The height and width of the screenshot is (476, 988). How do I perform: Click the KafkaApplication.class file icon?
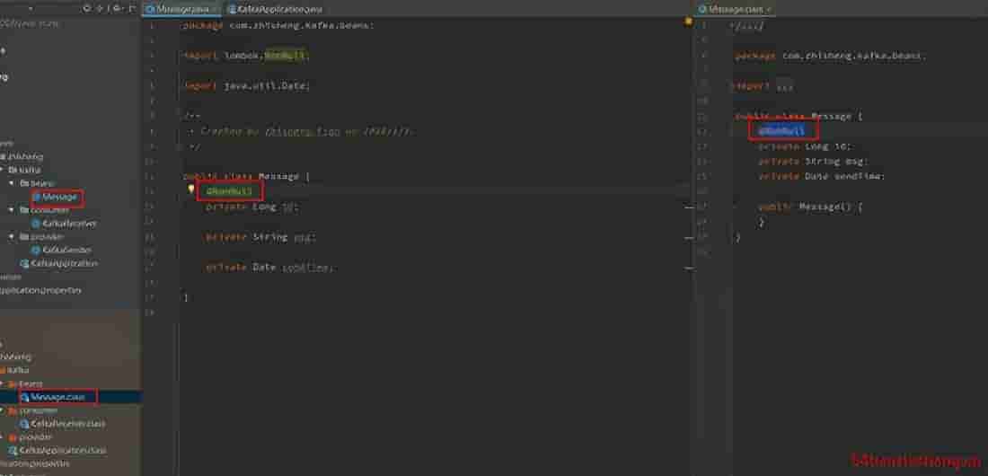click(13, 450)
